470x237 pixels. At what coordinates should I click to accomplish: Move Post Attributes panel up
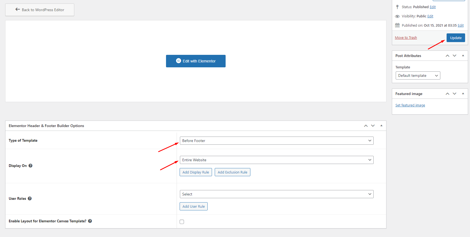(x=447, y=56)
